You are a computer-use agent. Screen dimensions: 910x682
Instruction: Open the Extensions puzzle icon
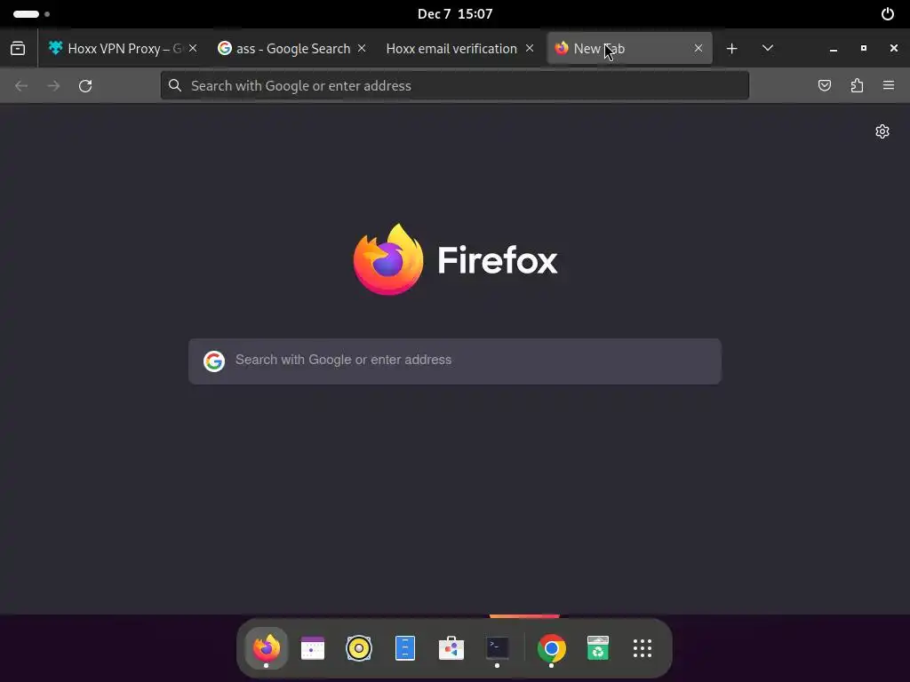point(857,86)
